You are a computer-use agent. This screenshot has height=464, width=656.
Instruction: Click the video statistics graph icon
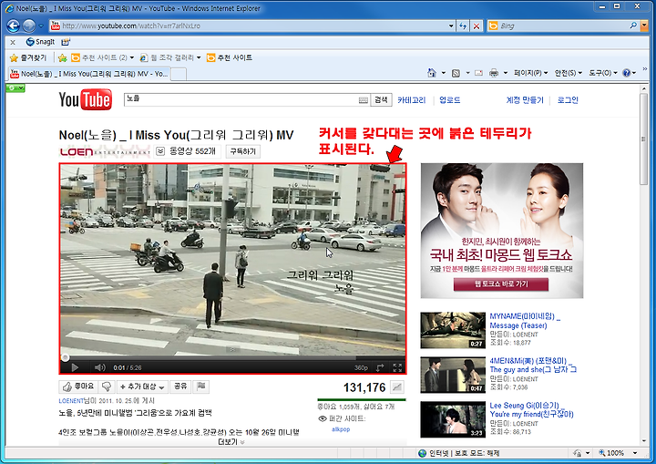pos(397,387)
